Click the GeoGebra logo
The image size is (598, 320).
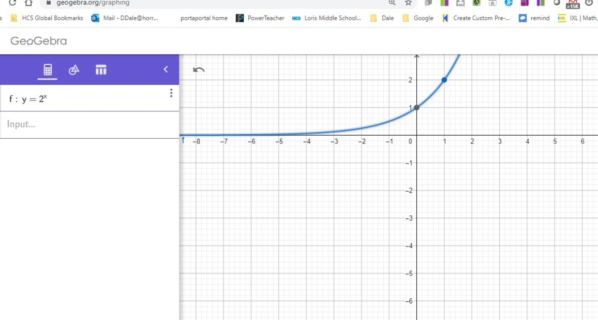coord(39,41)
